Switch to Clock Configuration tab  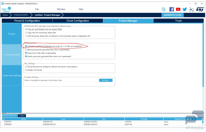click(78, 21)
